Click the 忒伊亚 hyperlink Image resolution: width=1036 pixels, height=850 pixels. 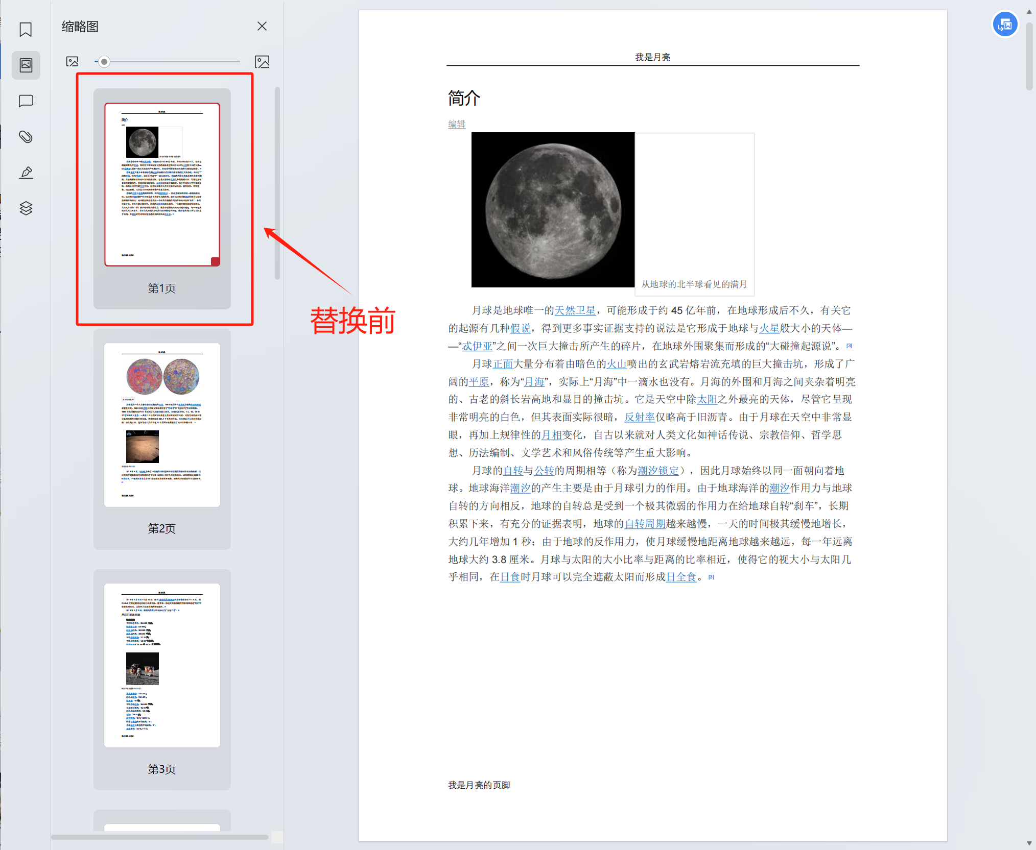pos(477,346)
